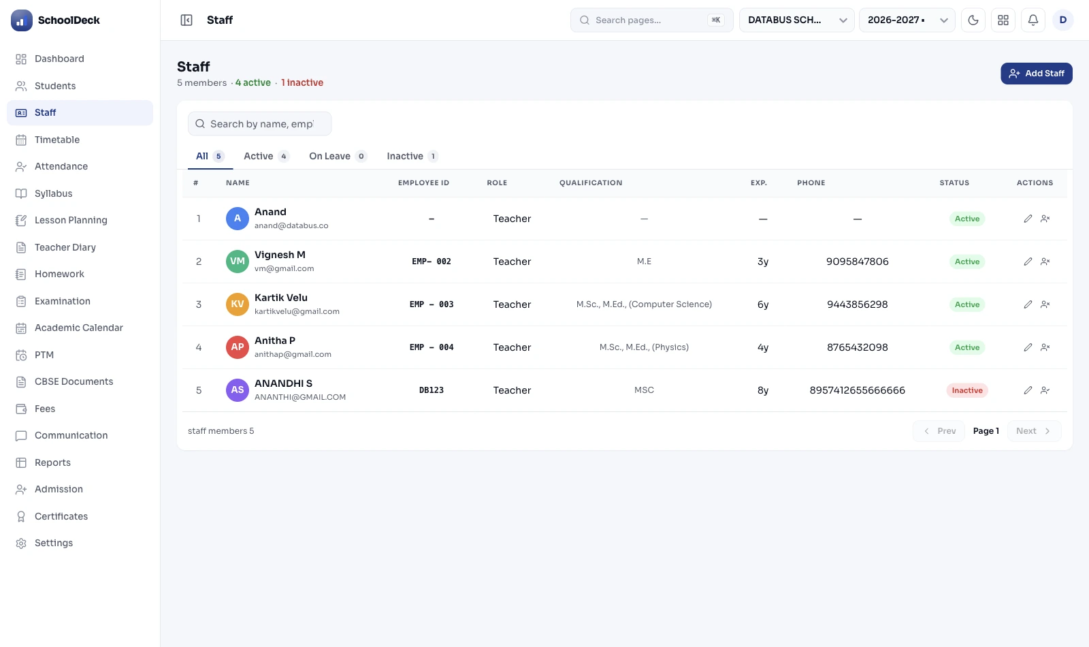The width and height of the screenshot is (1089, 647).
Task: Edit Kartik Velu's record pencil icon
Action: [1028, 304]
